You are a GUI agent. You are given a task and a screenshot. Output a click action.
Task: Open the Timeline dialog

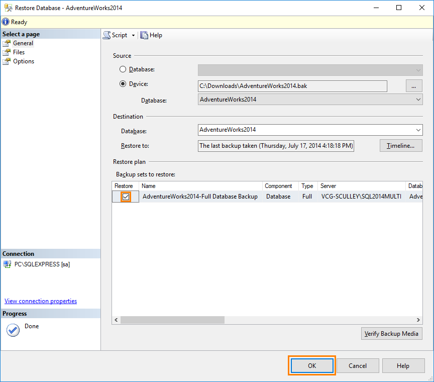(x=401, y=145)
